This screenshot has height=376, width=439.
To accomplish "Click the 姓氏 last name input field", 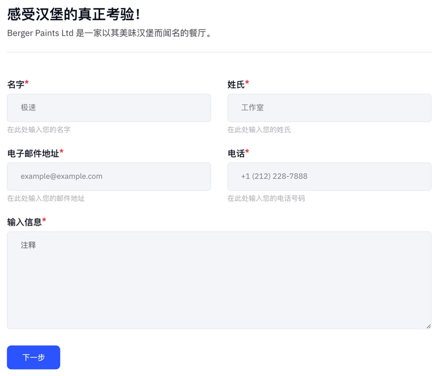I will (x=329, y=108).
